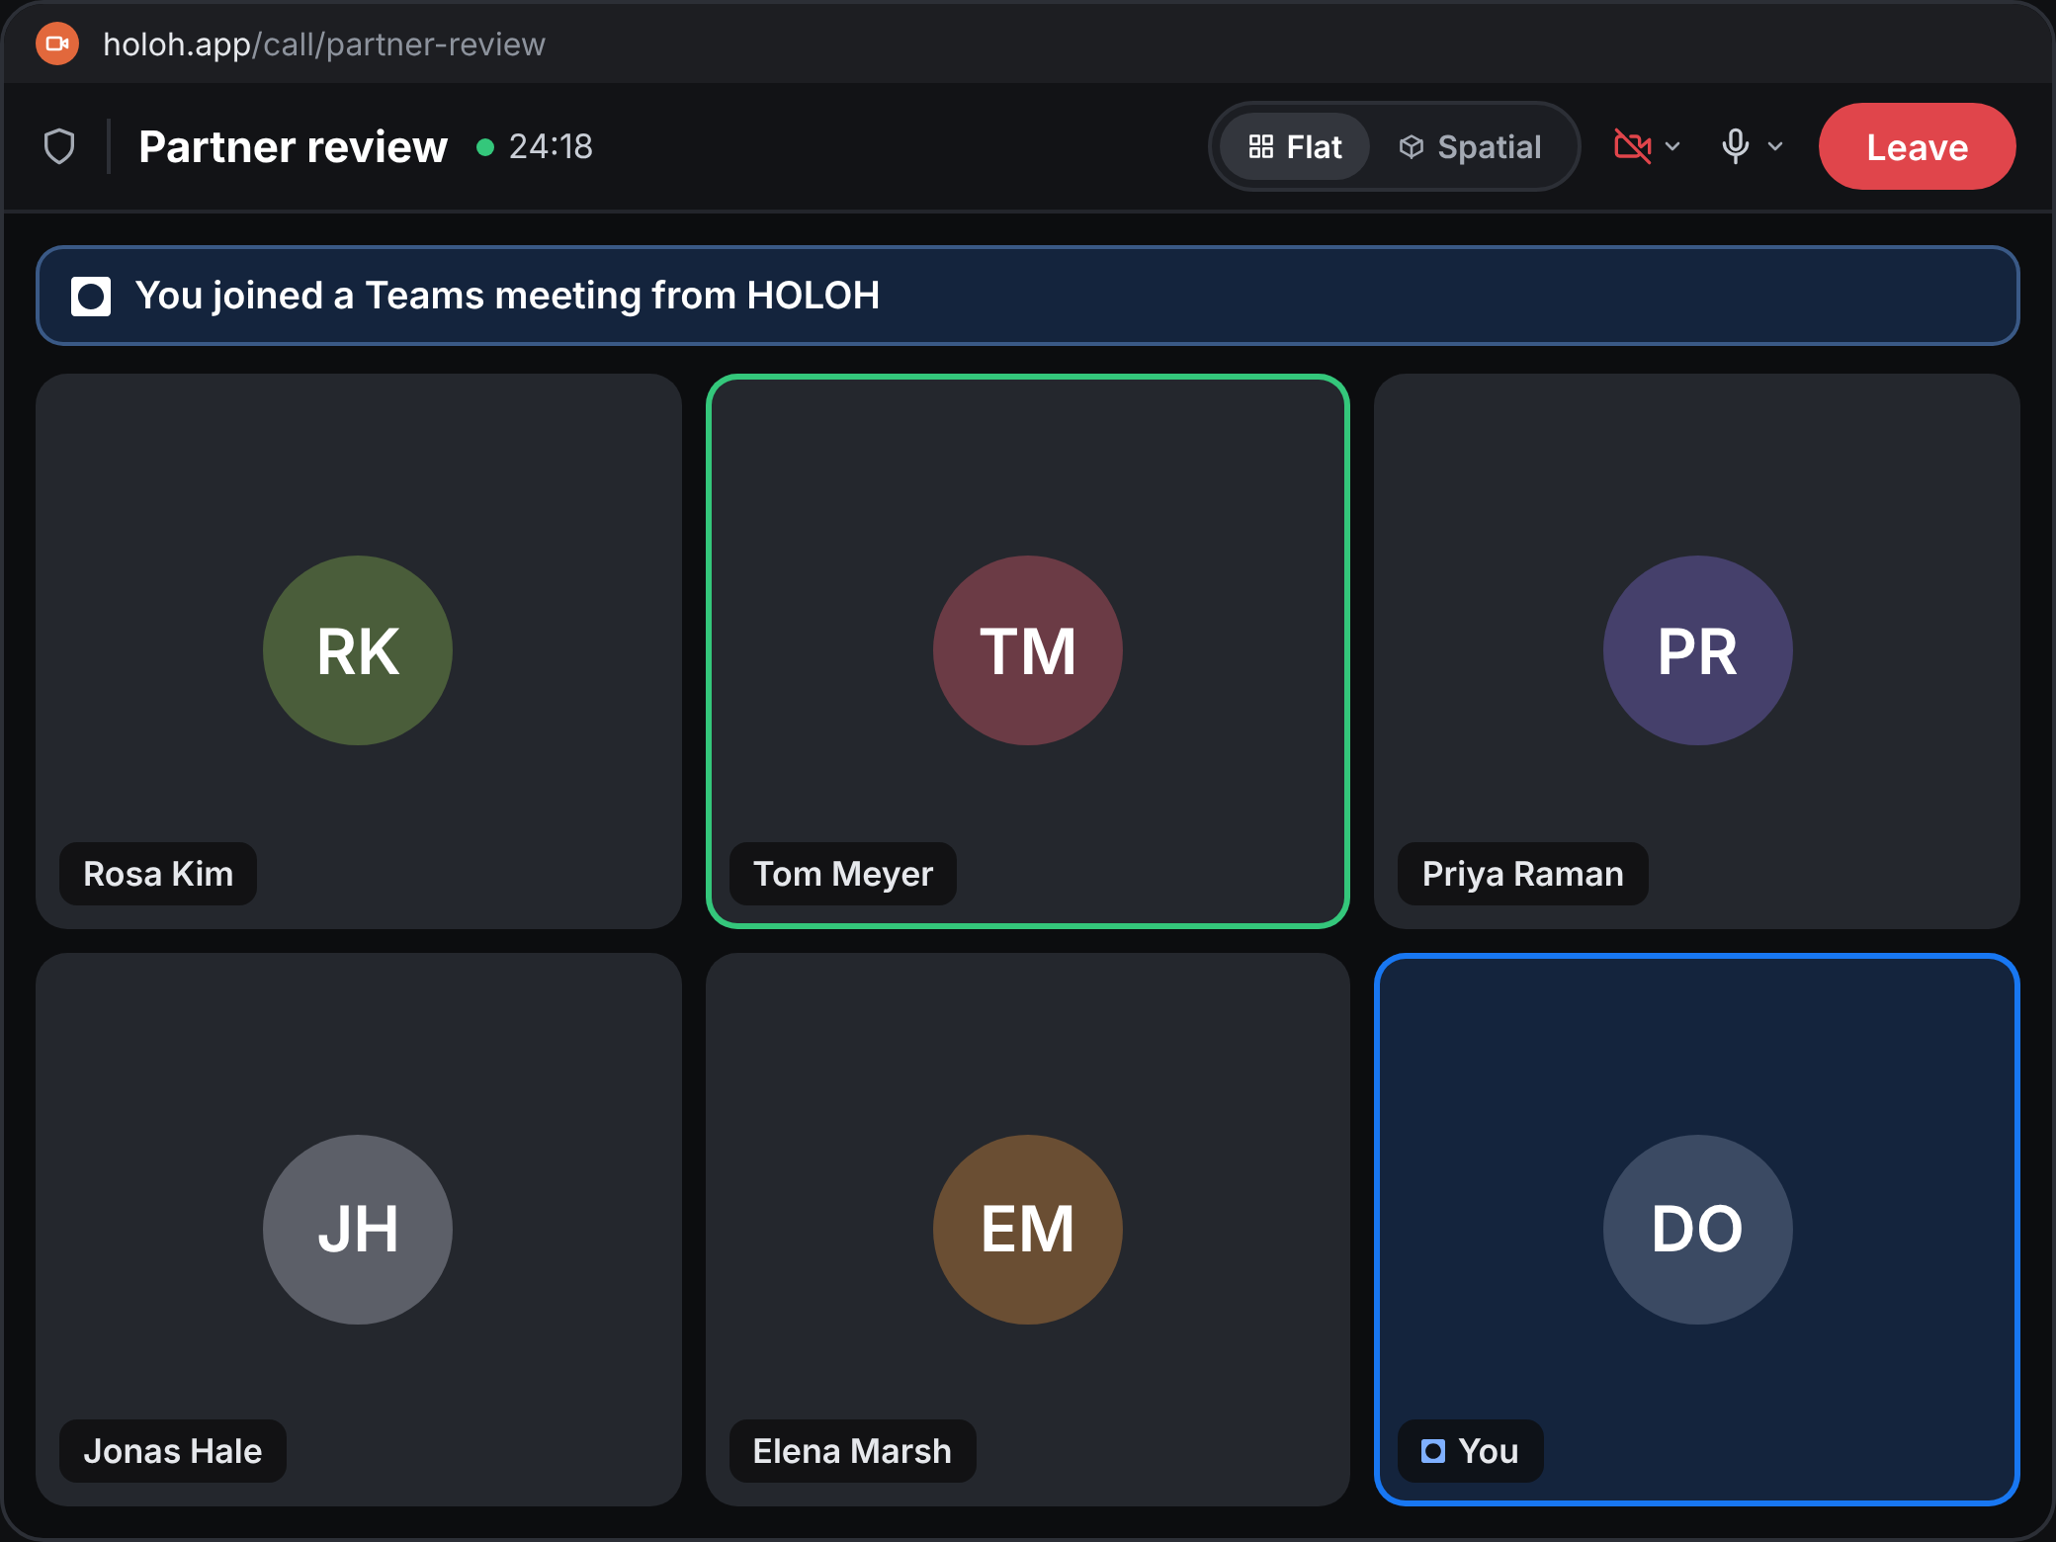This screenshot has width=2056, height=1542.
Task: Open the shield security icon
Action: [x=59, y=146]
